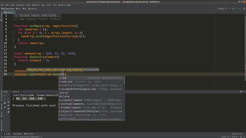
Task: Hide the Run panel with minimize icon
Action: [244, 92]
